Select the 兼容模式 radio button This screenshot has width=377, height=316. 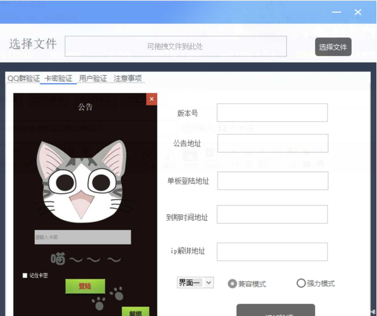[x=232, y=284]
